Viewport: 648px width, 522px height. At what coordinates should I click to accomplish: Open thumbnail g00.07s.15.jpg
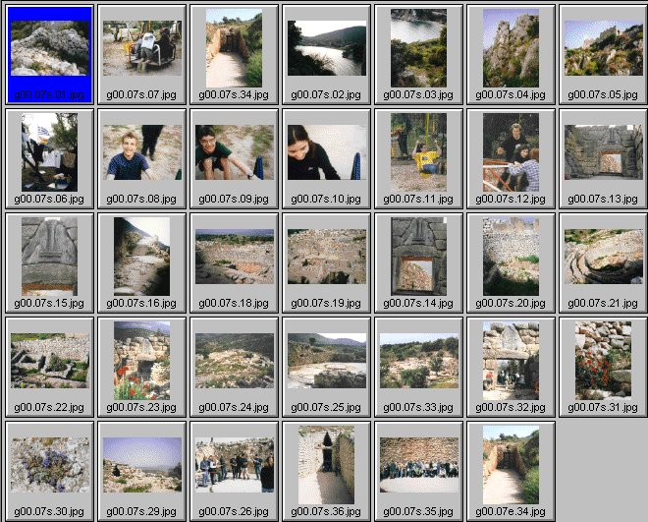[49, 257]
